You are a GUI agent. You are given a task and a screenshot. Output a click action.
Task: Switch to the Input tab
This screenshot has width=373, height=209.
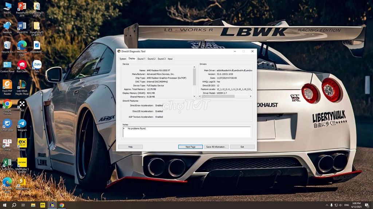tap(170, 59)
